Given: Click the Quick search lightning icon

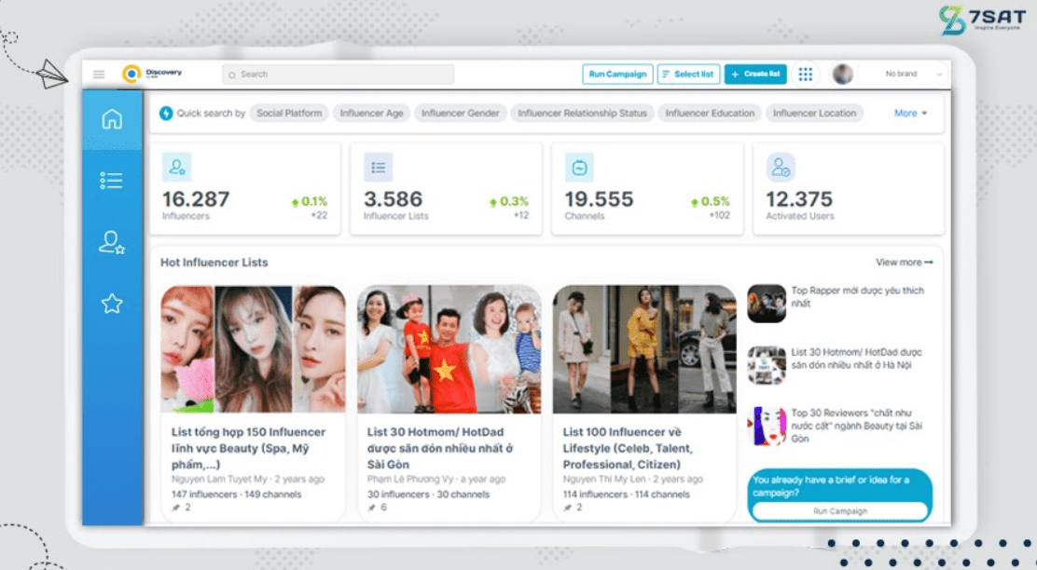Looking at the screenshot, I should tap(166, 113).
